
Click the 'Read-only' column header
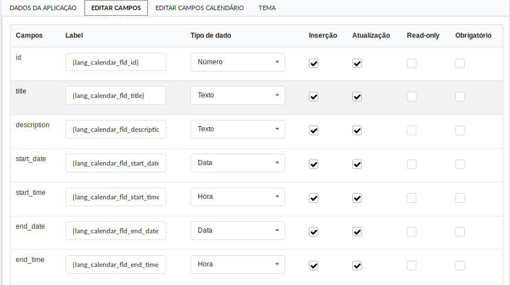[423, 35]
